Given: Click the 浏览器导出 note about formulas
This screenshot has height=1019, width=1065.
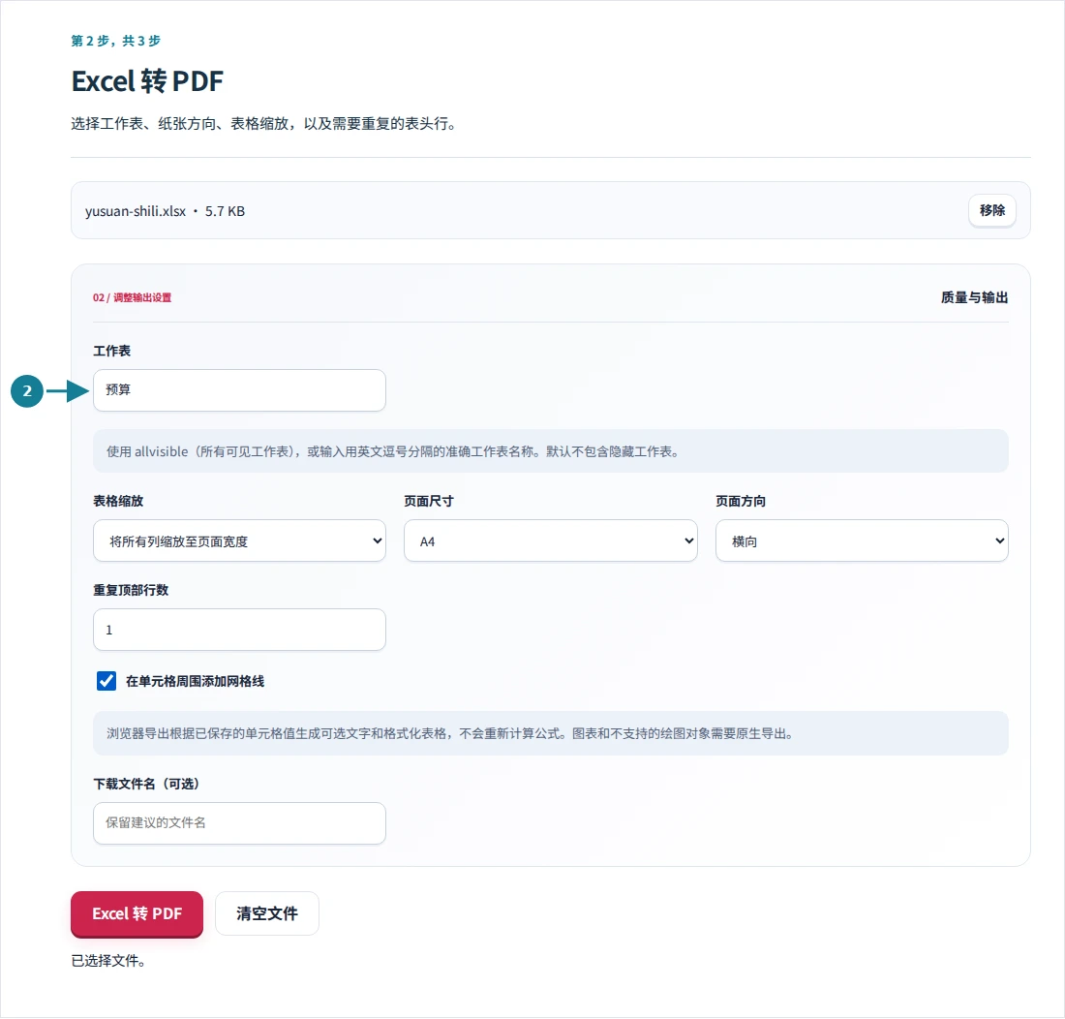Looking at the screenshot, I should click(449, 733).
